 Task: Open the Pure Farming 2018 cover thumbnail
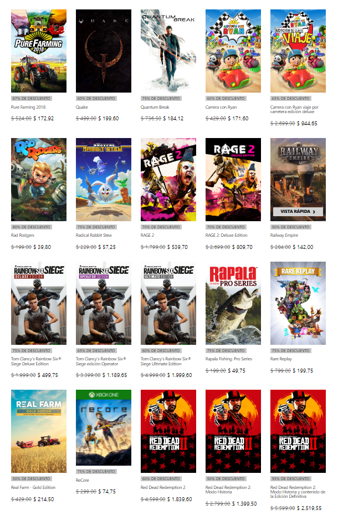point(39,51)
